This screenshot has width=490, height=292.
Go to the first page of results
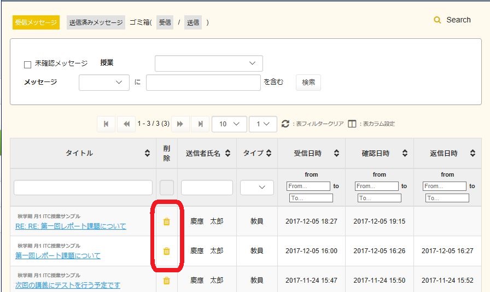pos(106,124)
